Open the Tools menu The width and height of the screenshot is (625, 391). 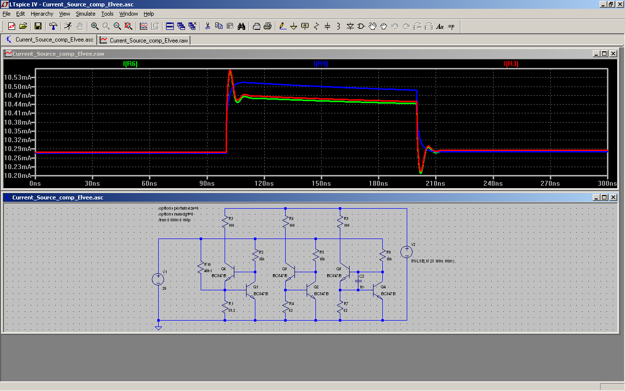107,14
